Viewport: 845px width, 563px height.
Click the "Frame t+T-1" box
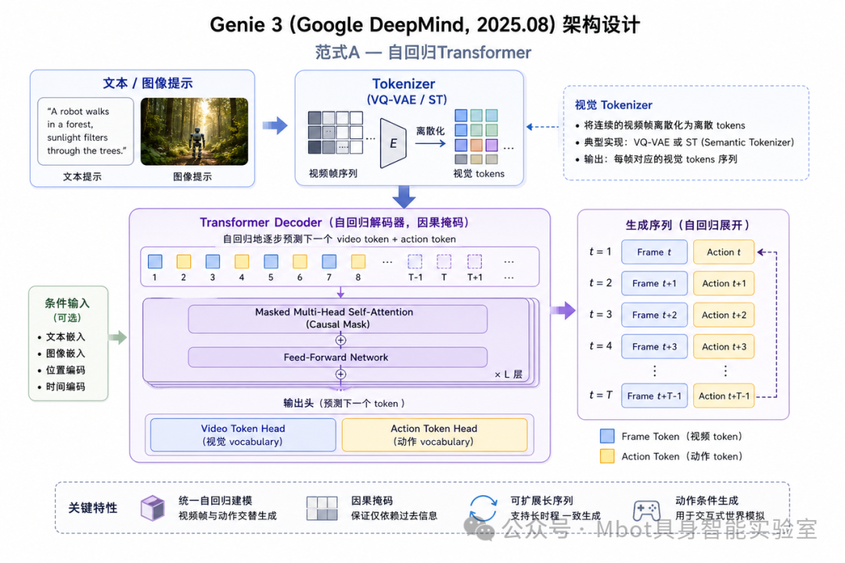pyautogui.click(x=654, y=396)
